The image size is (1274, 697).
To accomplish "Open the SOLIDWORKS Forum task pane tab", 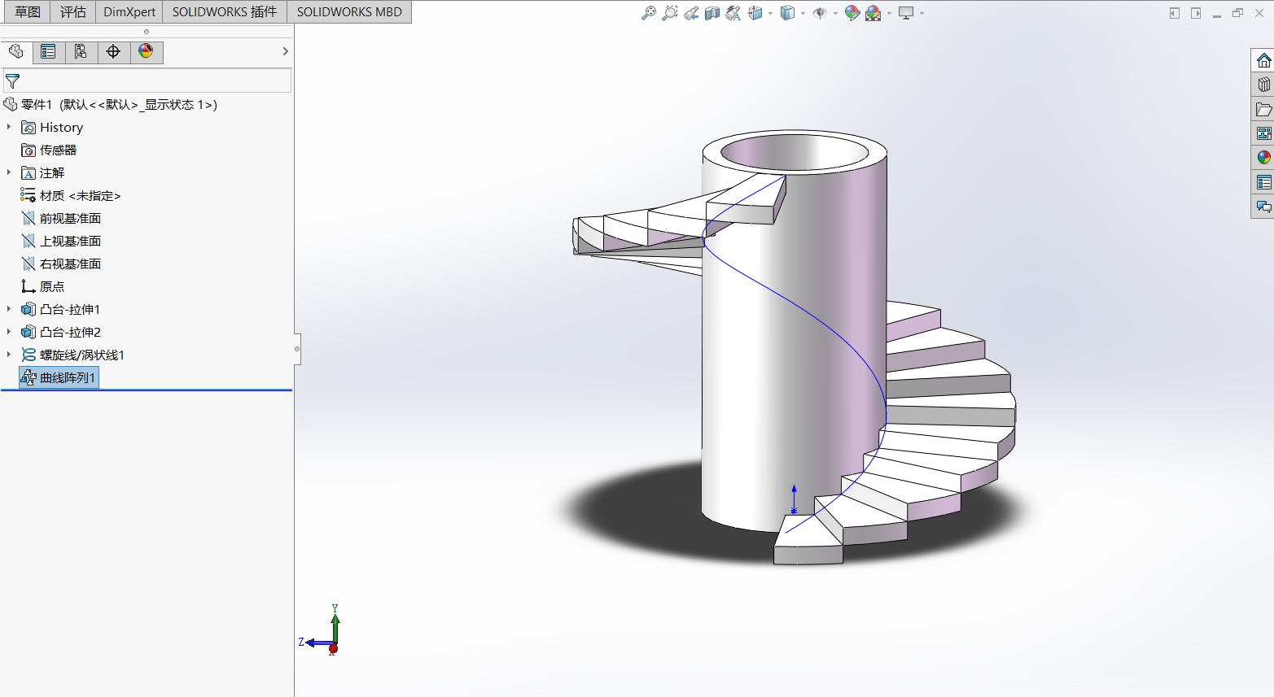I will (1263, 207).
